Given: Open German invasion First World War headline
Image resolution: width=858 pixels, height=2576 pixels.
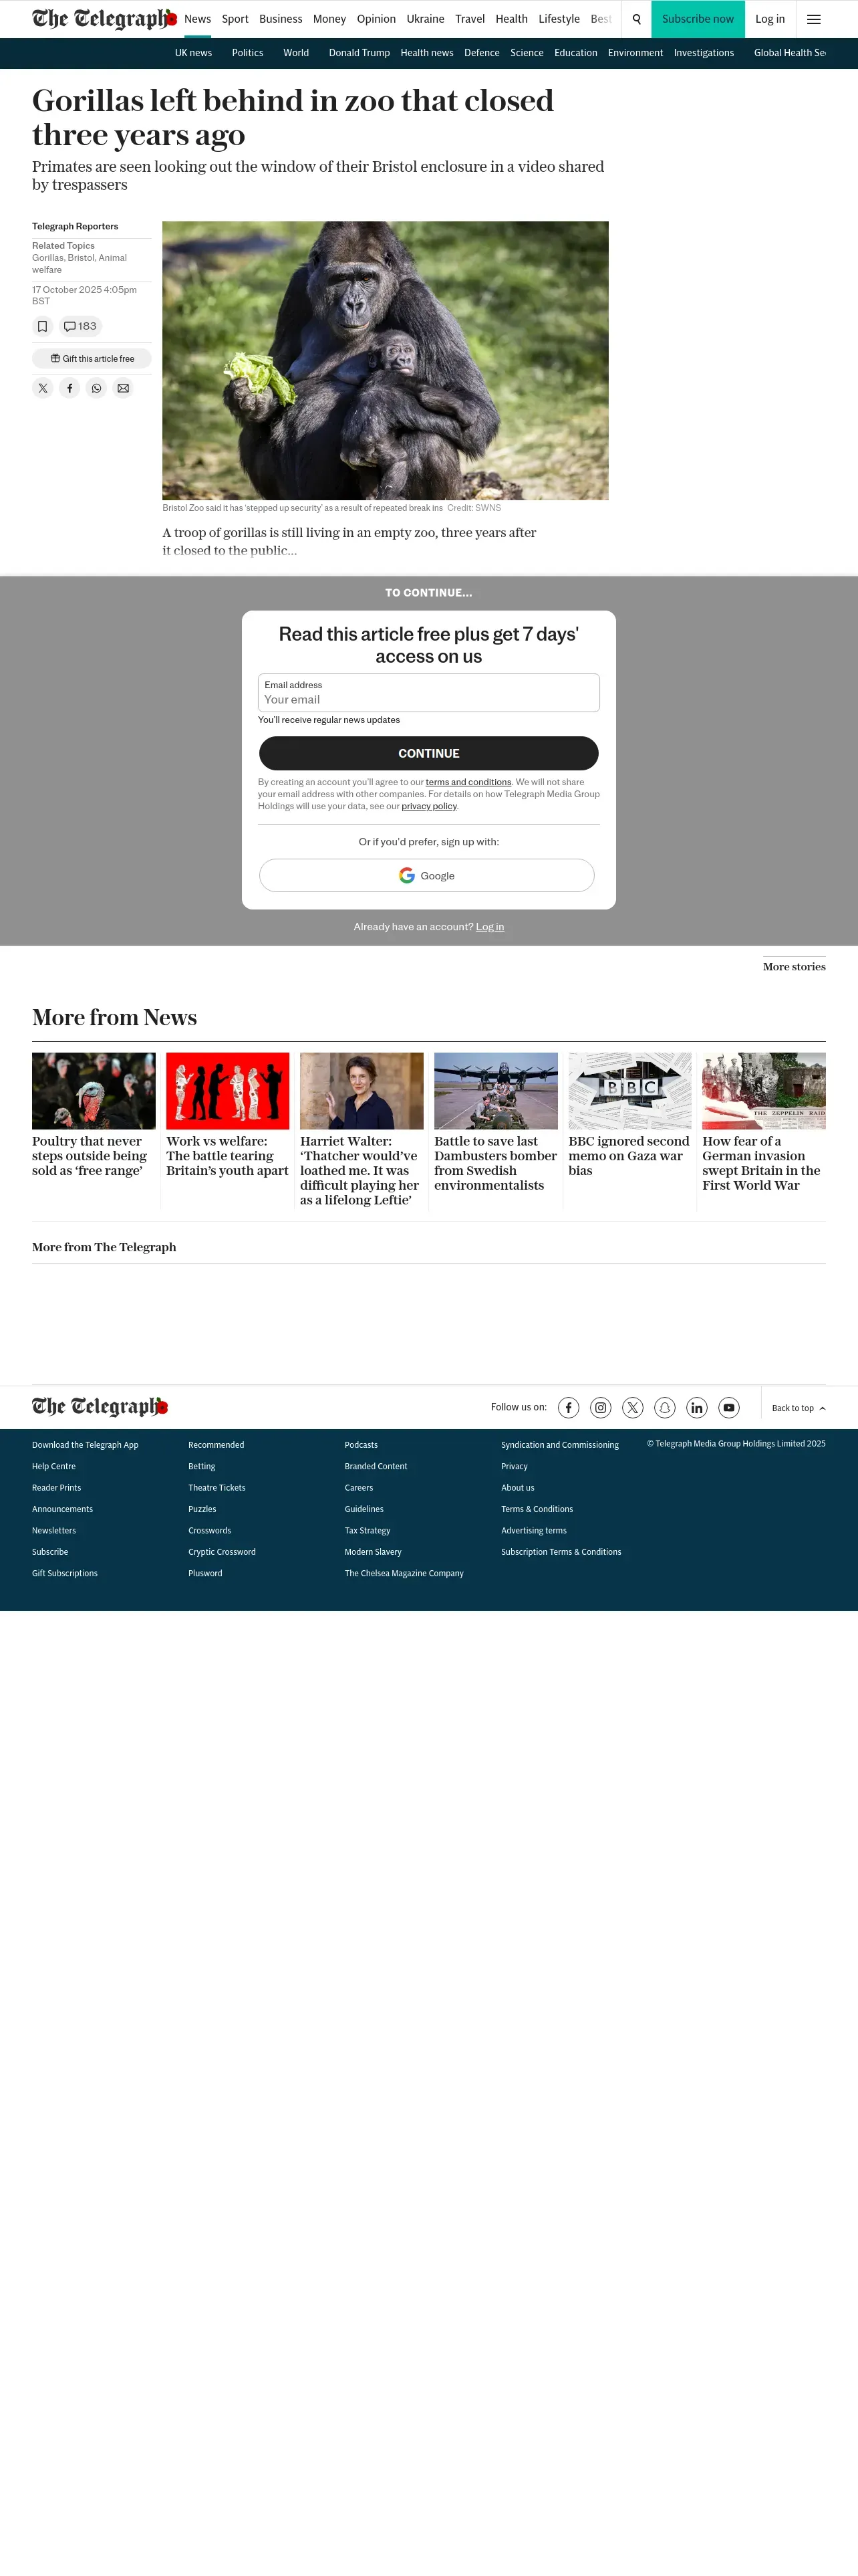Looking at the screenshot, I should (761, 1163).
